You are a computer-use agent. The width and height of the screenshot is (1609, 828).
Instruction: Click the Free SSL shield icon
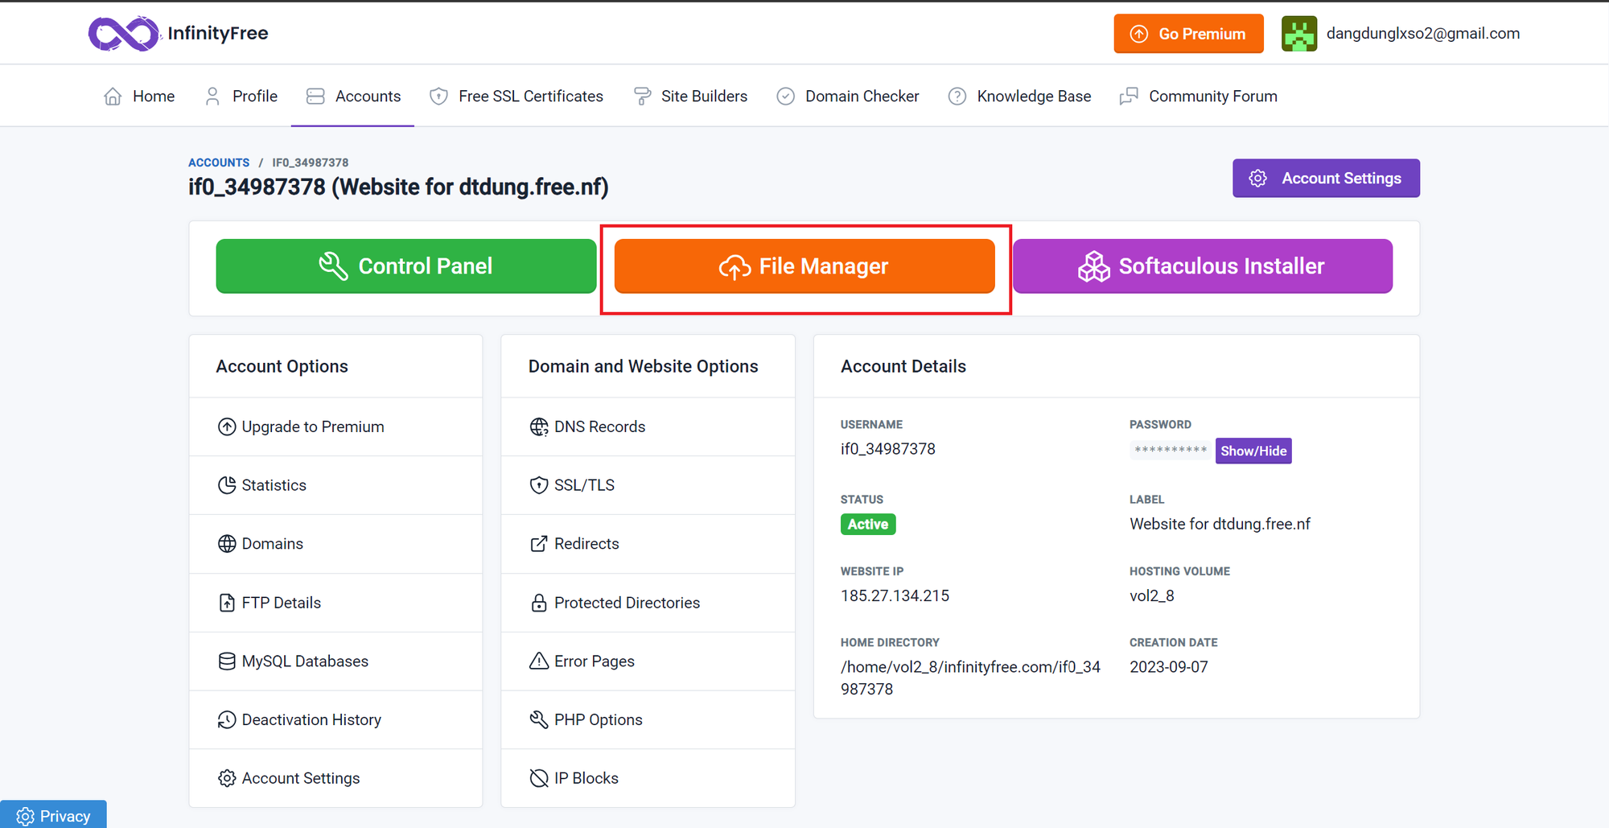point(438,97)
